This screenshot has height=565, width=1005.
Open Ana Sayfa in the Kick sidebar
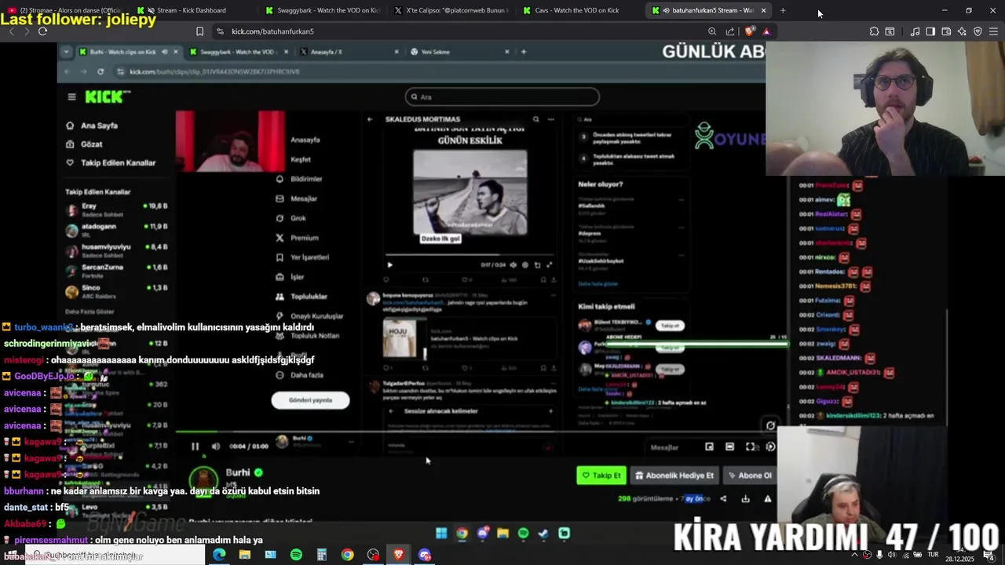pyautogui.click(x=93, y=126)
